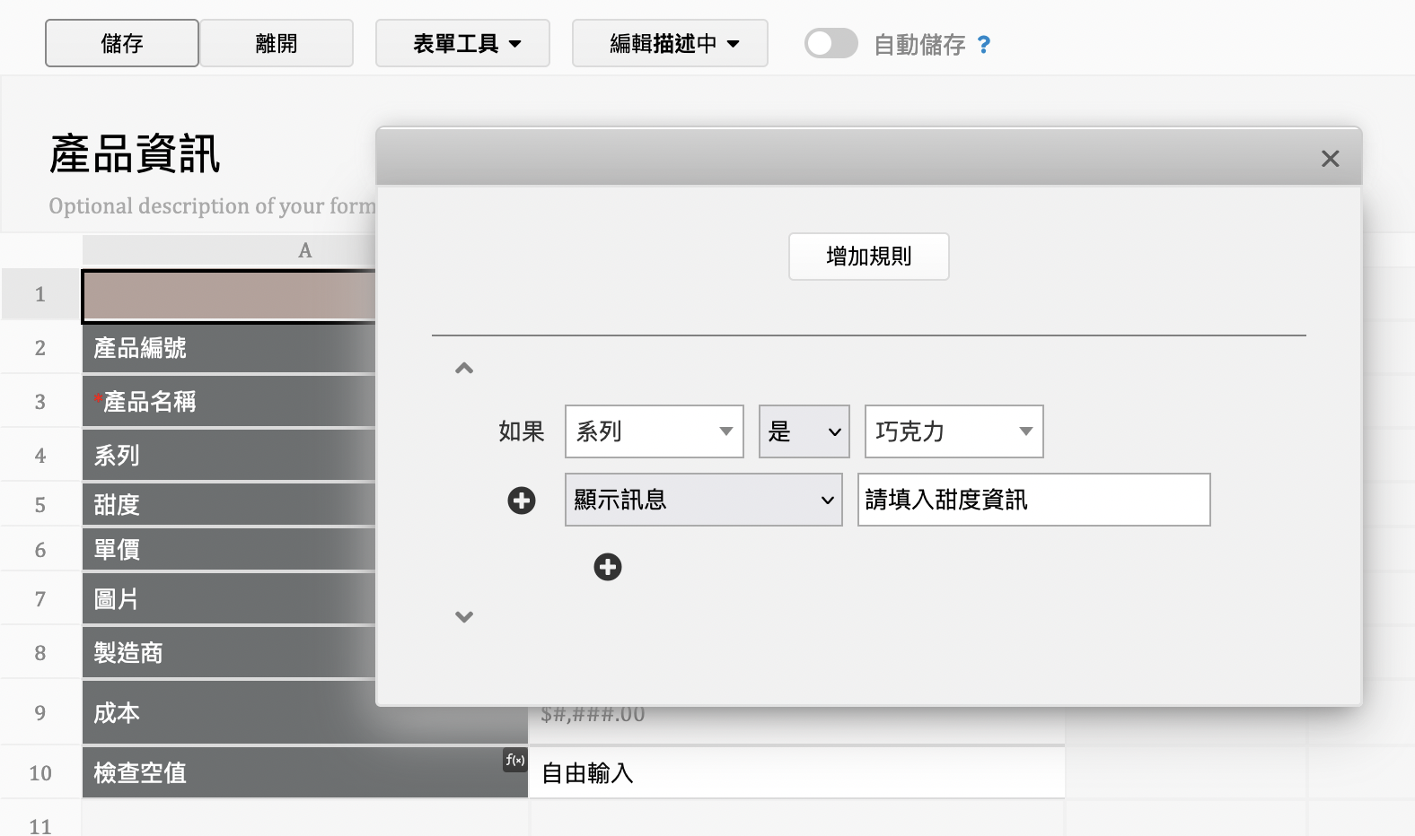Select the 產品編號 cell
The height and width of the screenshot is (836, 1415).
(x=229, y=348)
